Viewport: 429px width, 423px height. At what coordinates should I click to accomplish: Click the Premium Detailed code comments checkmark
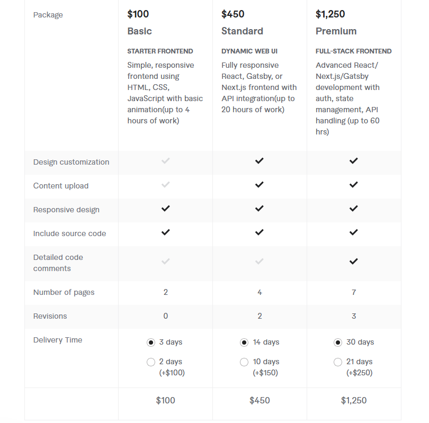click(x=353, y=262)
